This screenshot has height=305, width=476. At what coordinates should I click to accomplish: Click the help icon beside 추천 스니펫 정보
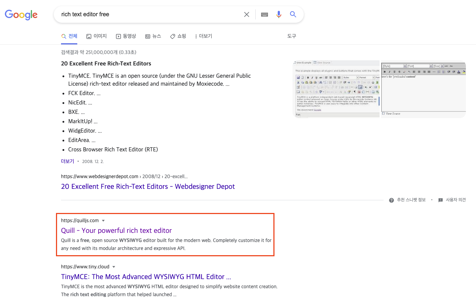coord(391,200)
